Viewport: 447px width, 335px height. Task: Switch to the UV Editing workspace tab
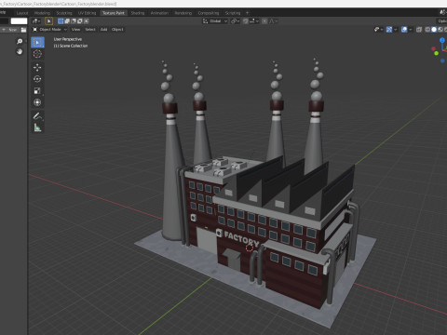(x=88, y=13)
